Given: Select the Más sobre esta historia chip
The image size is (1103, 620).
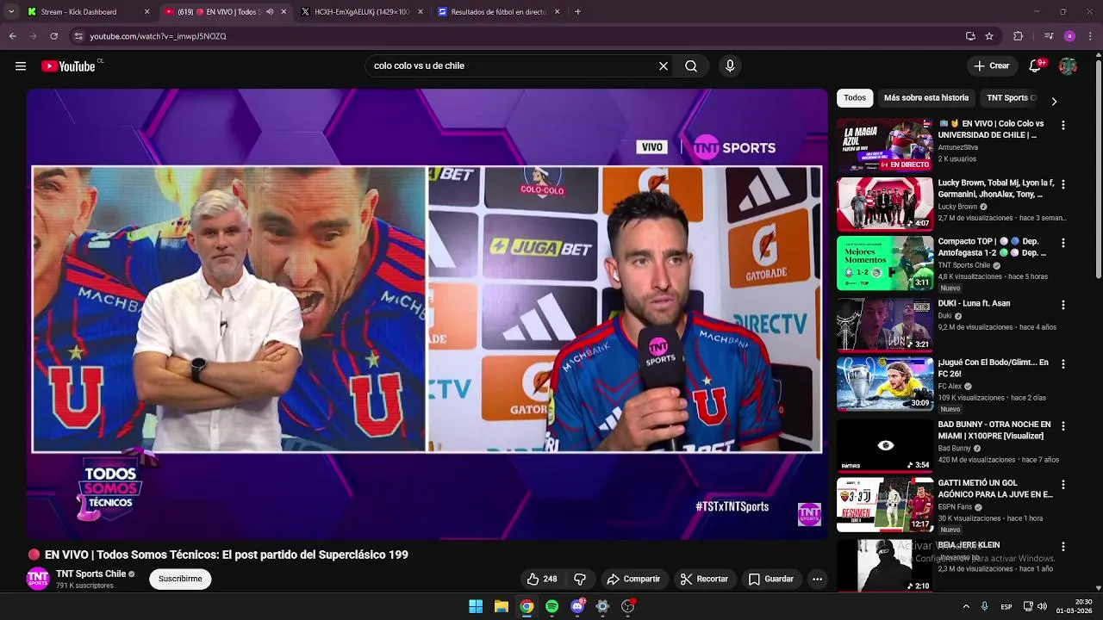Looking at the screenshot, I should pyautogui.click(x=926, y=98).
